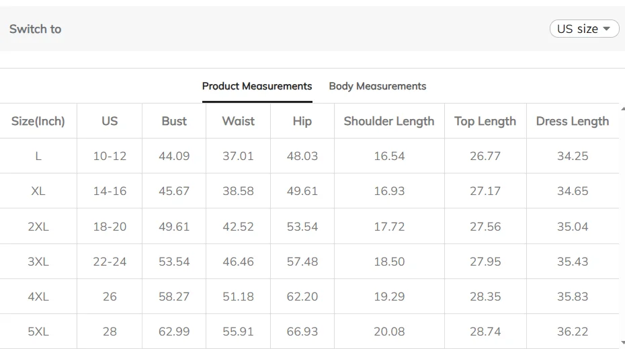The width and height of the screenshot is (625, 349).
Task: Click the 10-12 US size cell
Action: [x=110, y=156]
